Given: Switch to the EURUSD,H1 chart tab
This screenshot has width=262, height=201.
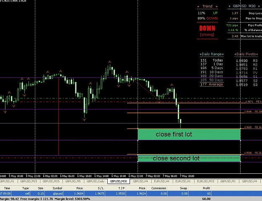Looking at the screenshot, I should [x=183, y=181].
